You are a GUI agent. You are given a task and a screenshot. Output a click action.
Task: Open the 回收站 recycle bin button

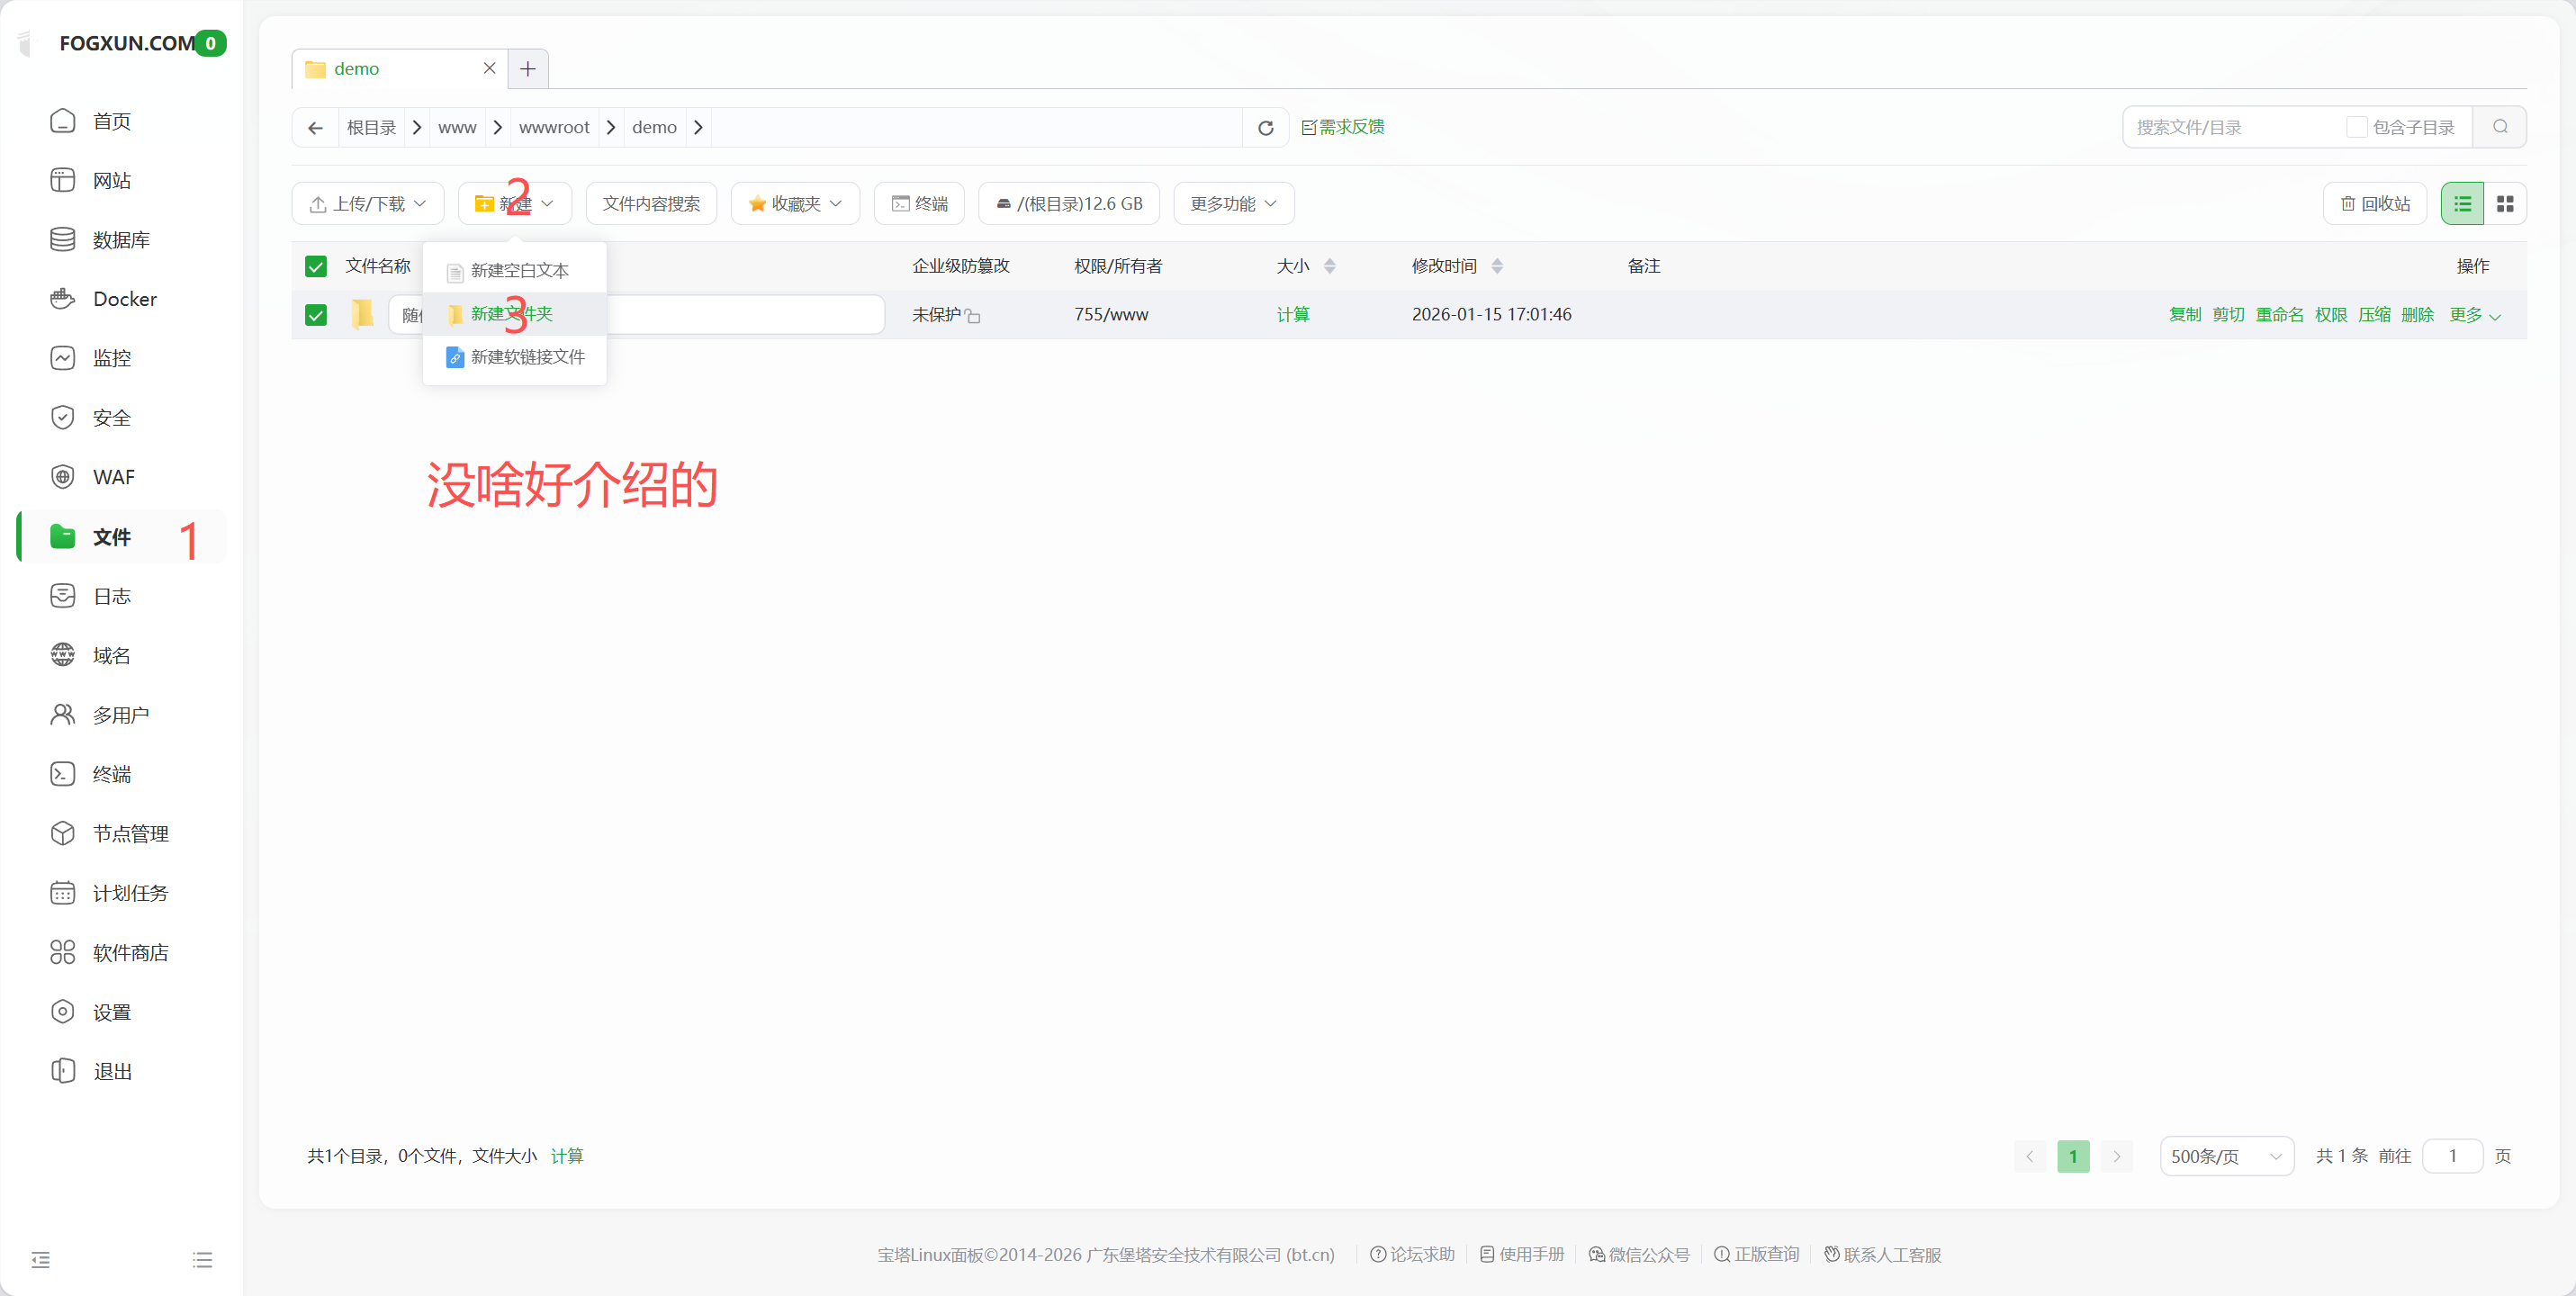(2375, 204)
